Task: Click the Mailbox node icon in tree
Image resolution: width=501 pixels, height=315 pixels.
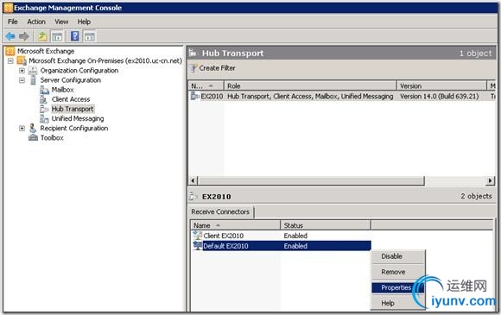Action: click(44, 90)
